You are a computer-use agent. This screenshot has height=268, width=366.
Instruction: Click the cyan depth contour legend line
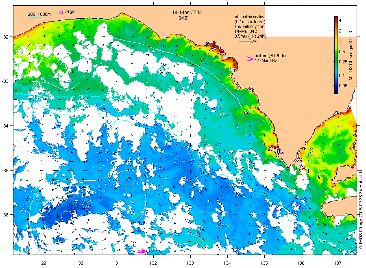click(x=34, y=17)
